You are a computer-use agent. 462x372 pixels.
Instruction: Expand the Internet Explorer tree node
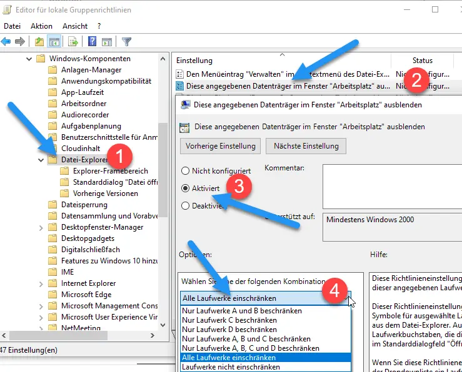41,283
